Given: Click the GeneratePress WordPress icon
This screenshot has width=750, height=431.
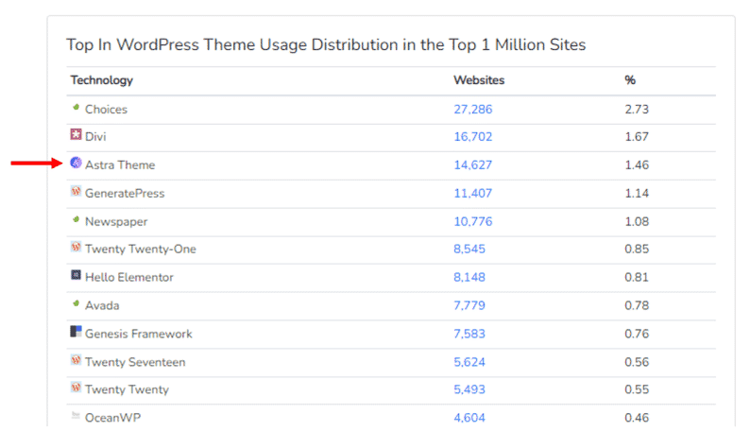Looking at the screenshot, I should tap(76, 191).
